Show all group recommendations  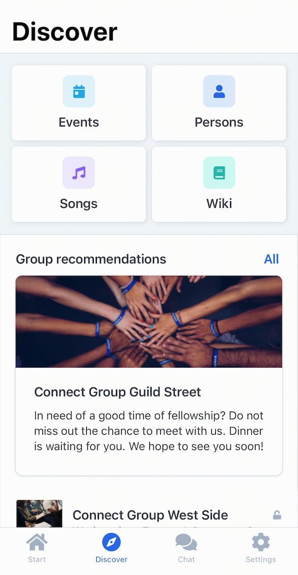point(271,259)
